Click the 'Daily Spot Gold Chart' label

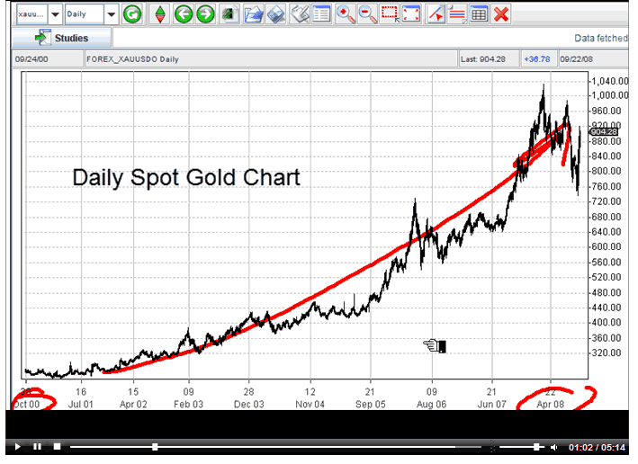tap(186, 177)
